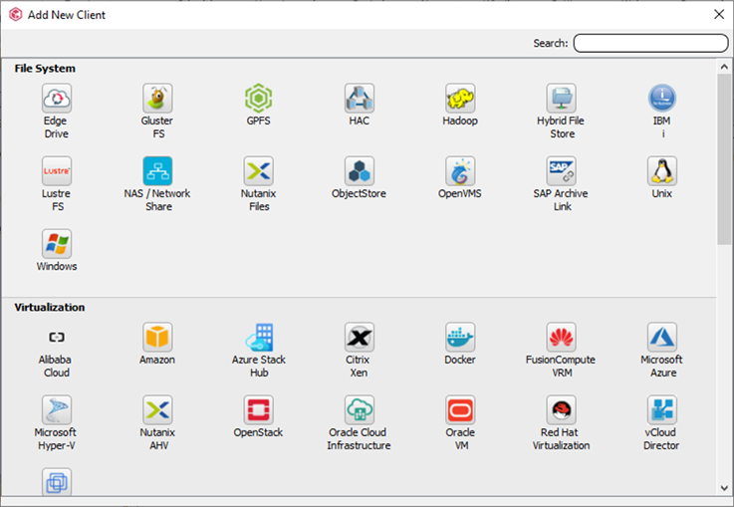Select the Unix penguin icon
734x507 pixels.
point(662,171)
